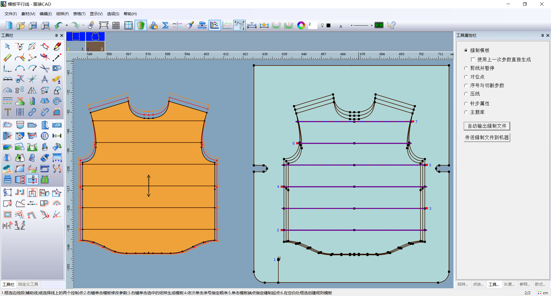
Task: Toggle the green pattern piece display
Action: pos(141,25)
